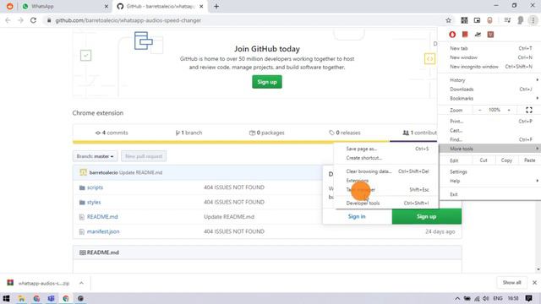This screenshot has height=304, width=541.
Task: Open Extensions from More tools submenu
Action: click(x=387, y=181)
